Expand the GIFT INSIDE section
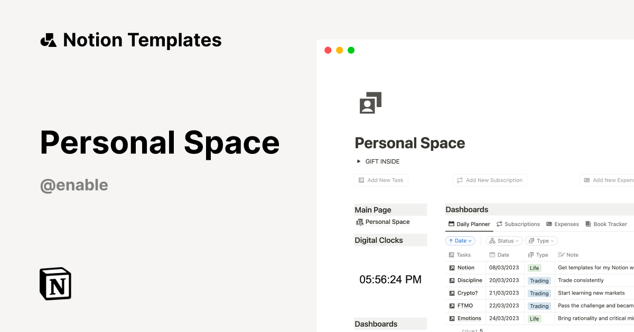The width and height of the screenshot is (634, 332). pos(359,161)
